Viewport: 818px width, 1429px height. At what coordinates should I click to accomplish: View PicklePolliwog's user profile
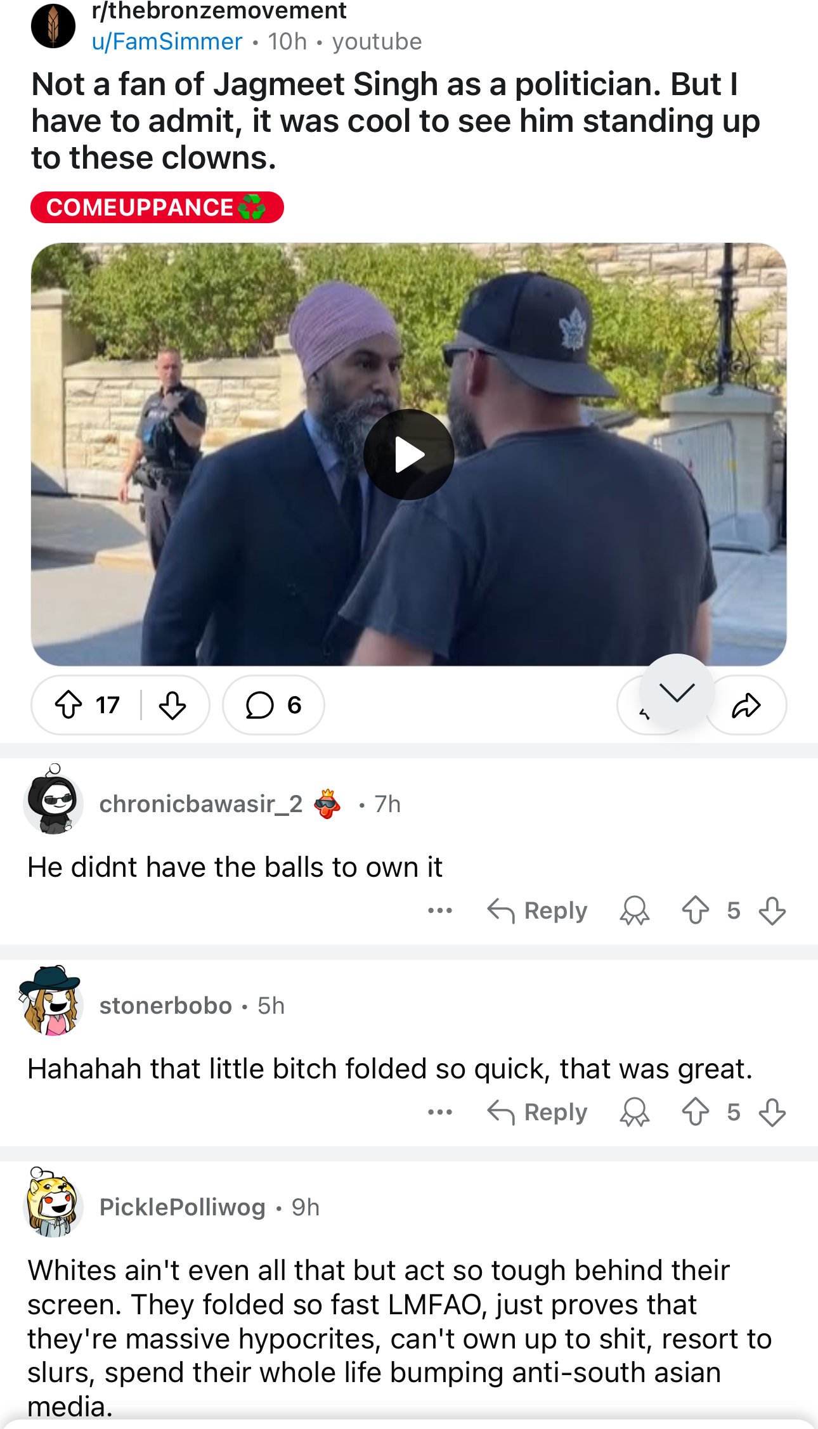(x=183, y=1207)
